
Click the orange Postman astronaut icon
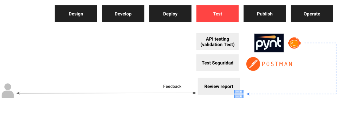pos(293,43)
